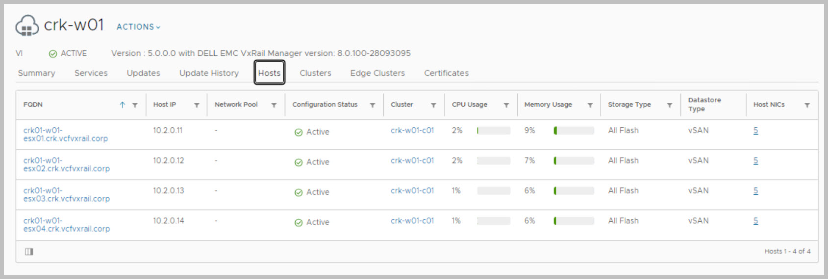The image size is (828, 279).
Task: Click the Storage Type filter icon
Action: 670,105
